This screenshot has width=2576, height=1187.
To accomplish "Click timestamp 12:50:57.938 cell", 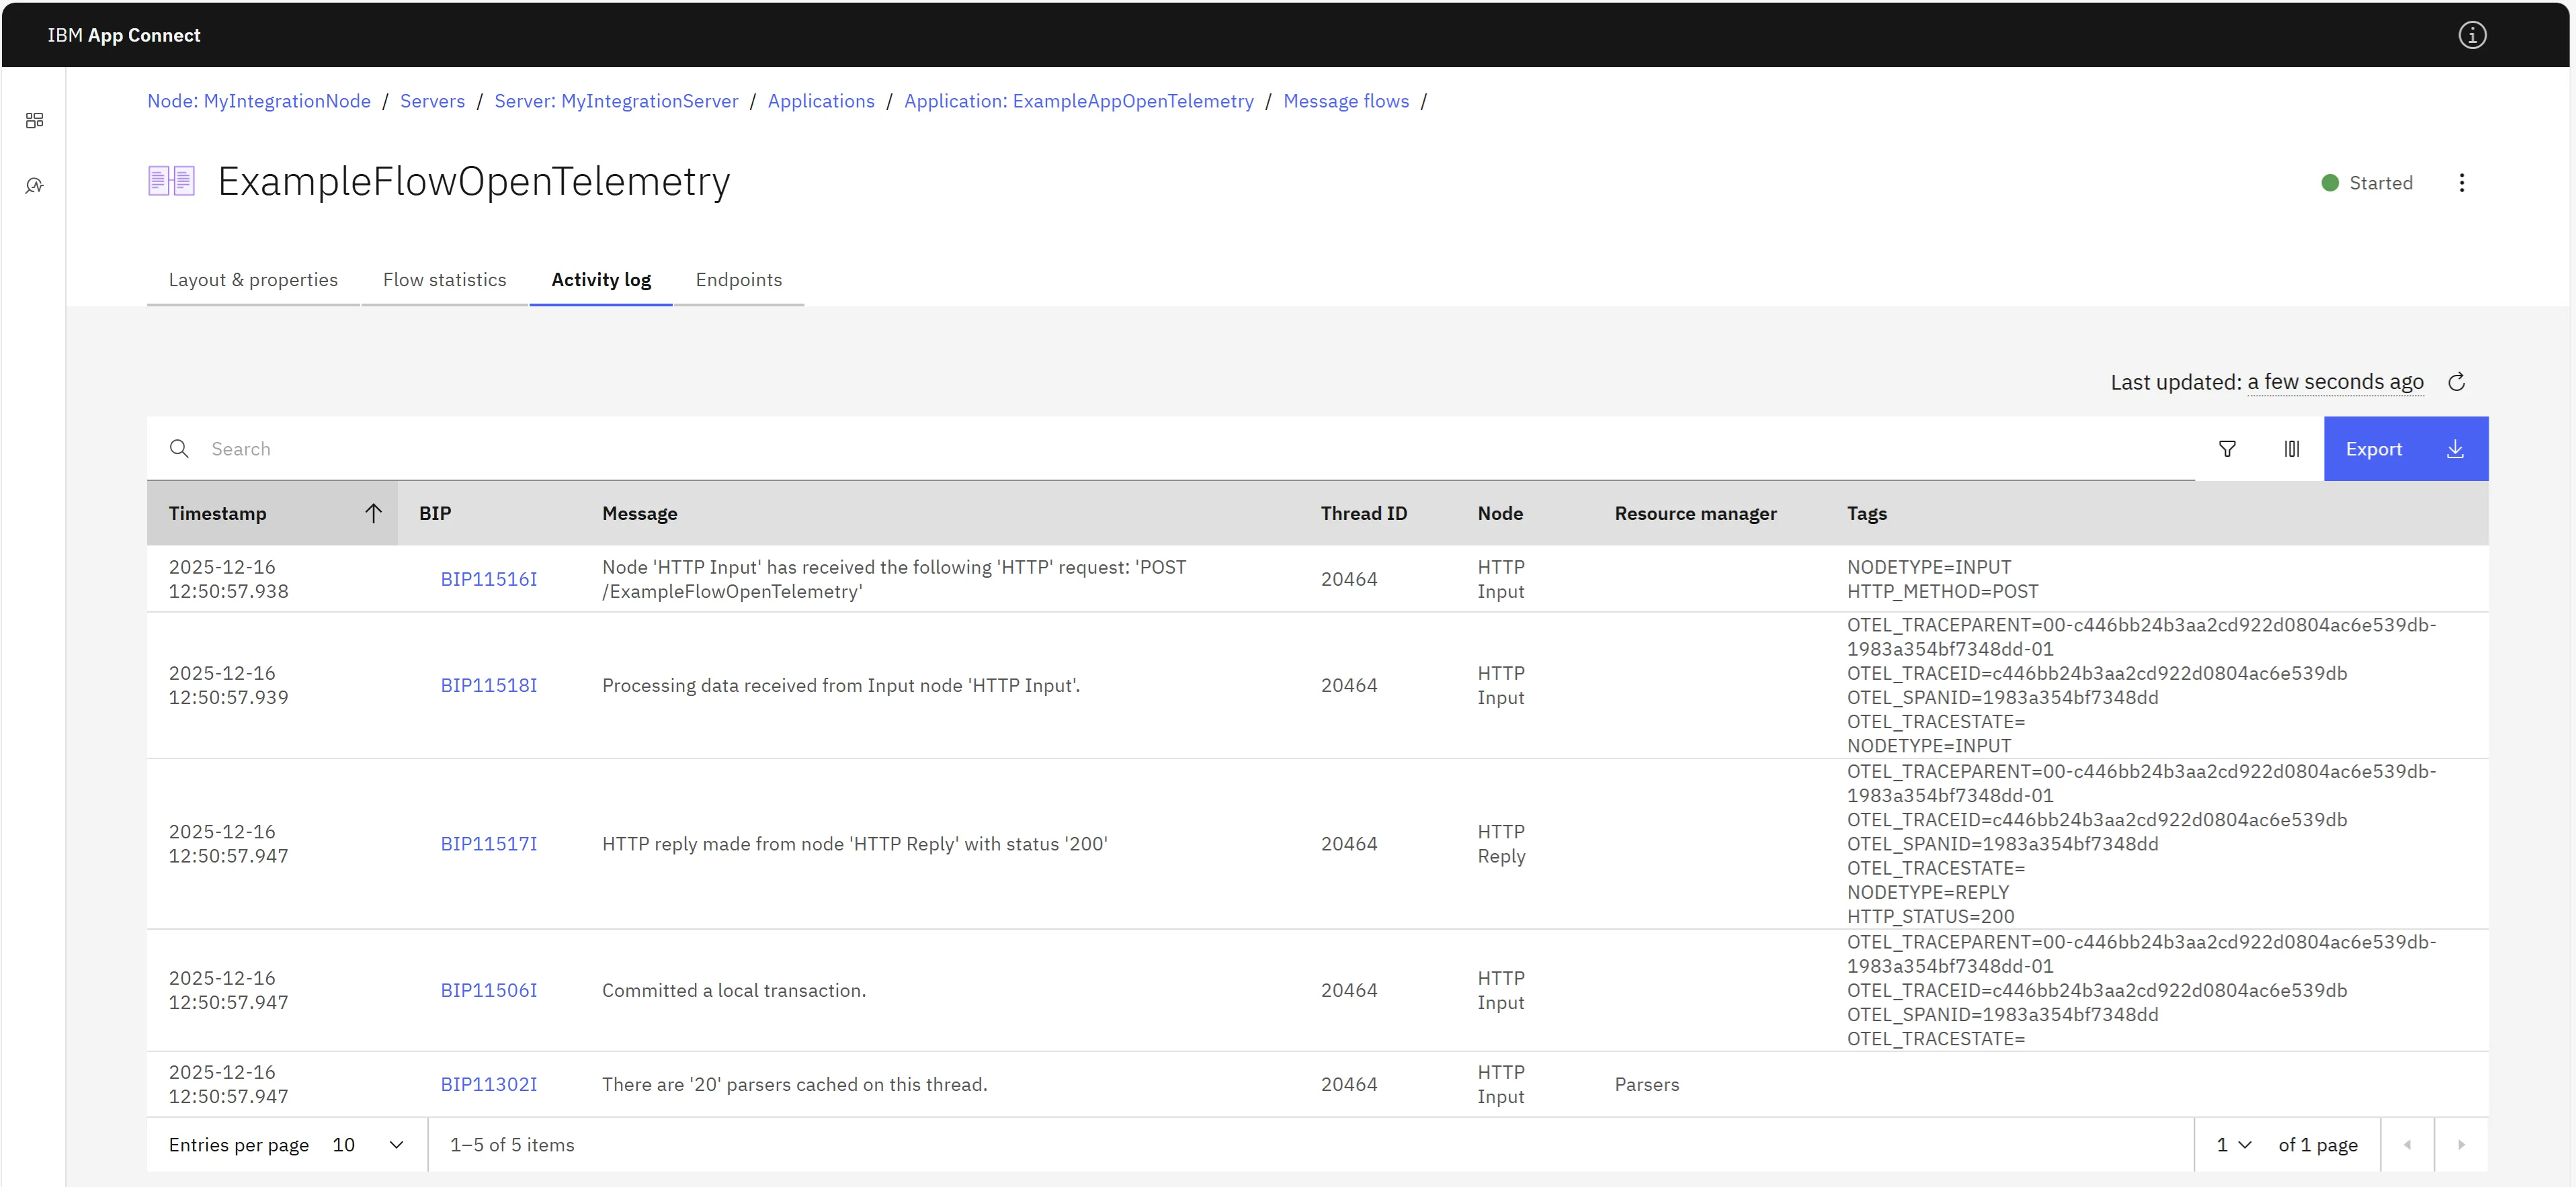I will [x=228, y=580].
